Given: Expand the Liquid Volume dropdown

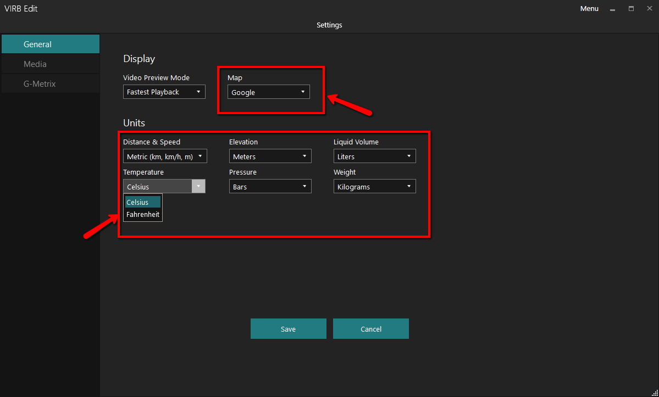Looking at the screenshot, I should pos(374,156).
